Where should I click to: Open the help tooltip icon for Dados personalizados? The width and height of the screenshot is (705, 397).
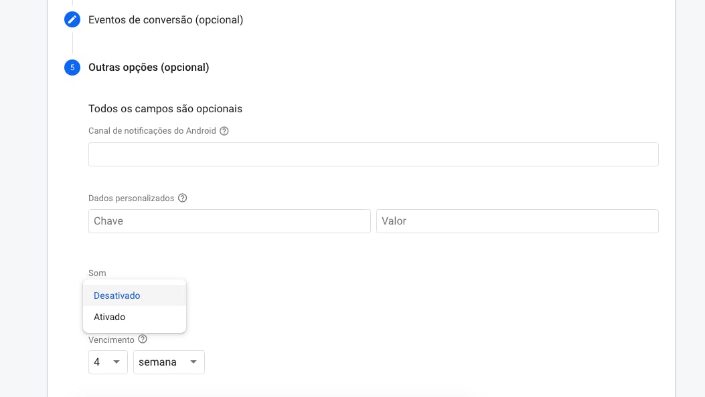(x=182, y=198)
